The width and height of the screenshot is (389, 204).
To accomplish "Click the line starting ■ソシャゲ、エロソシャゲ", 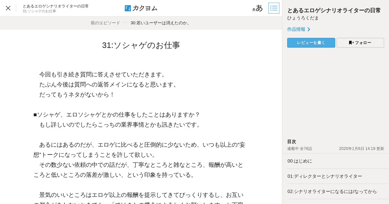I will coord(117,115).
